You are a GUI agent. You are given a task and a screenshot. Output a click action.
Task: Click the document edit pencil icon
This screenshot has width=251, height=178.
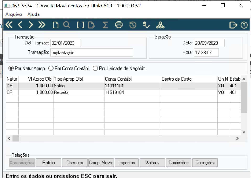(x=91, y=25)
